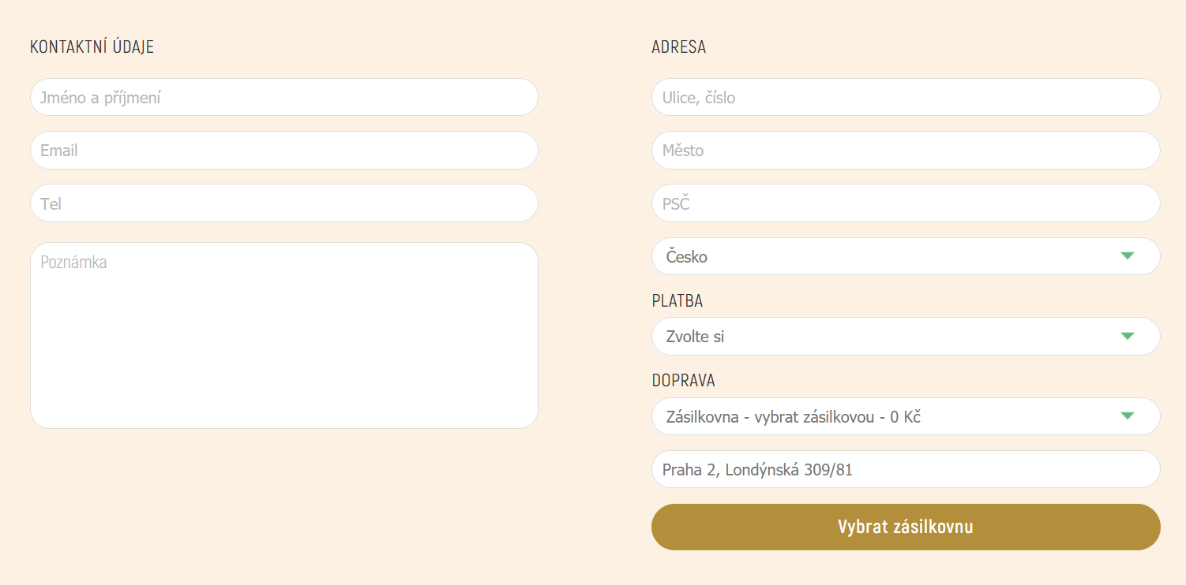Click the Praha 2, Londýnská 309/81 field
Screen dimensions: 1186x585
coord(906,469)
